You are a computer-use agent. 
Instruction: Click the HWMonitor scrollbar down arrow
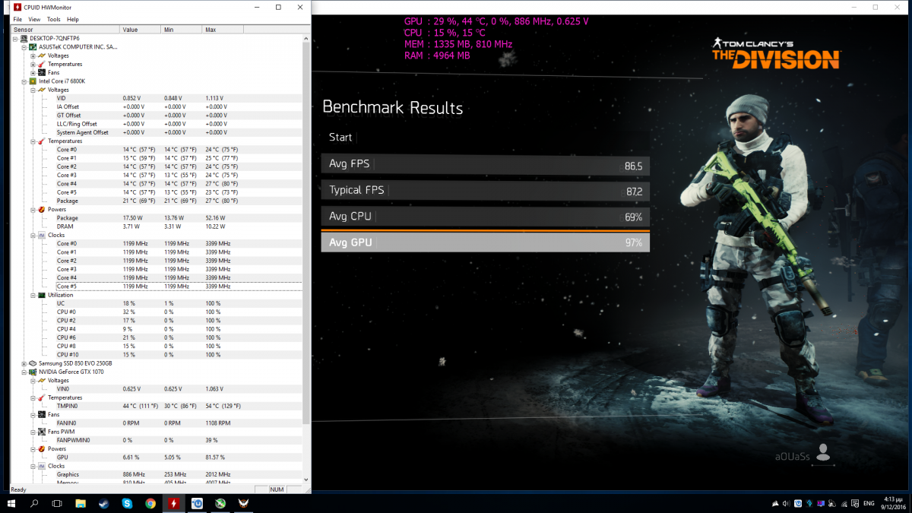point(306,480)
